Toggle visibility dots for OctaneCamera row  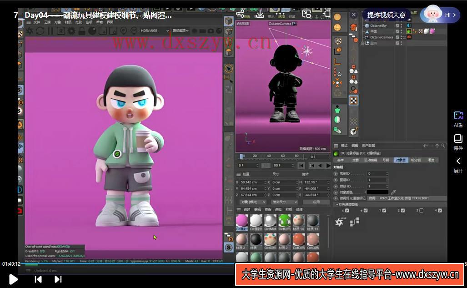point(402,37)
